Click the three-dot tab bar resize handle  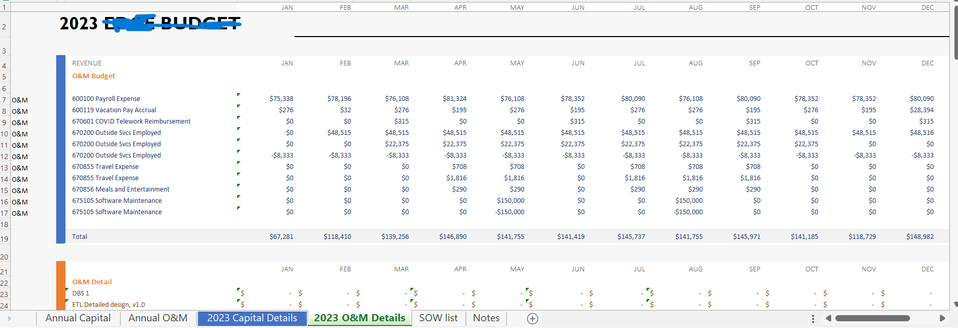[813, 319]
